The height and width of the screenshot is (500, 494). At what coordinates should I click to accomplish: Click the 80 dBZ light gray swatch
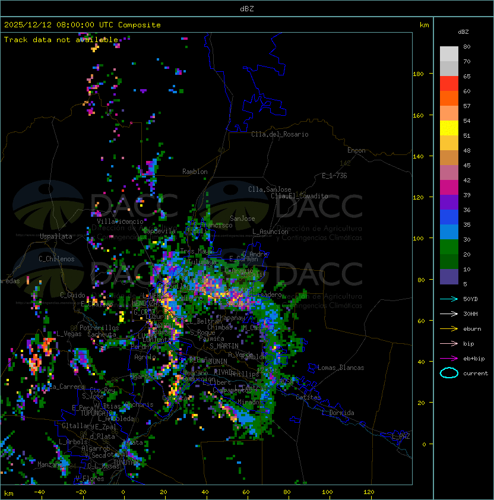449,53
